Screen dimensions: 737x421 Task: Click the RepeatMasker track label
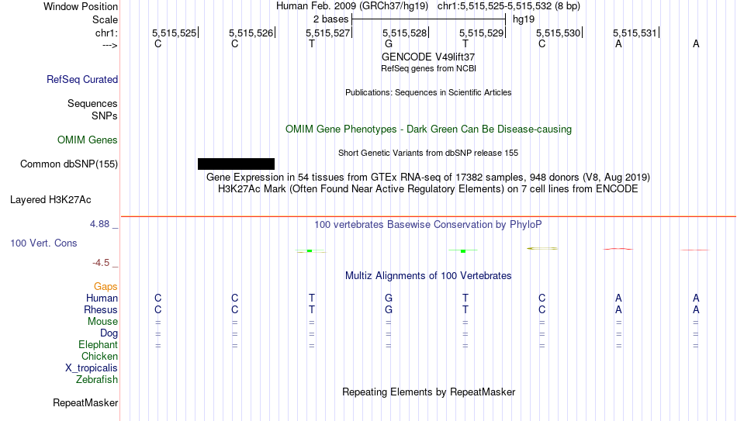tap(85, 402)
